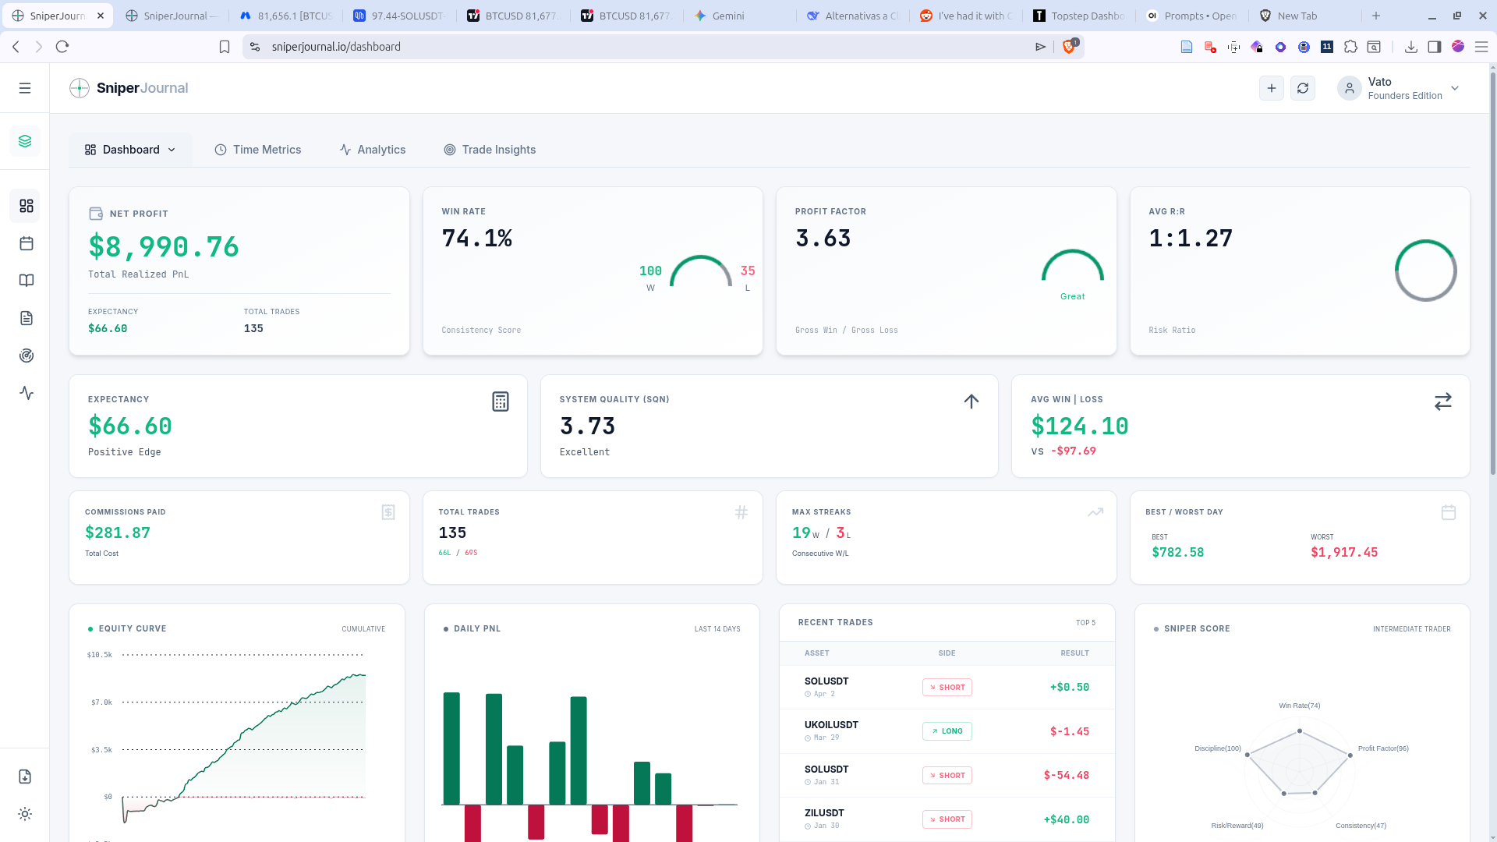Click the calendar icon in sidebar

pyautogui.click(x=27, y=243)
